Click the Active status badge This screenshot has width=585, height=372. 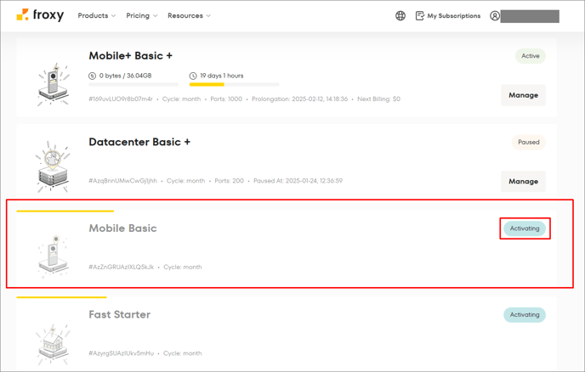[531, 56]
